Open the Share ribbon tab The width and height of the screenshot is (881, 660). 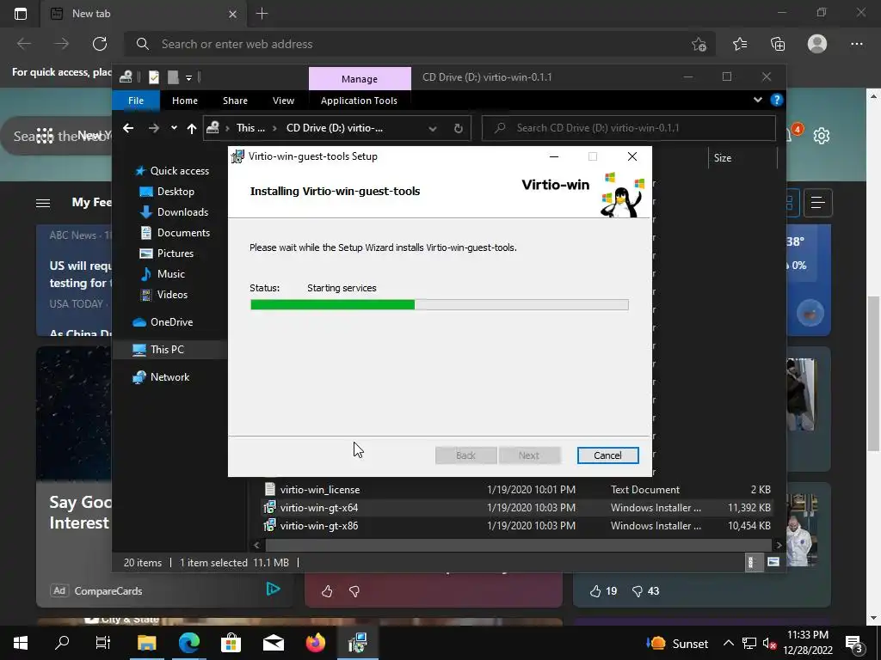pyautogui.click(x=235, y=101)
